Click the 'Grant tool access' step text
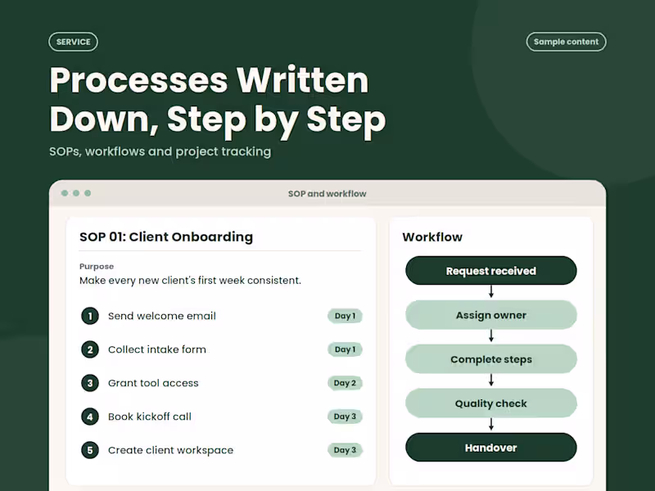 click(153, 383)
